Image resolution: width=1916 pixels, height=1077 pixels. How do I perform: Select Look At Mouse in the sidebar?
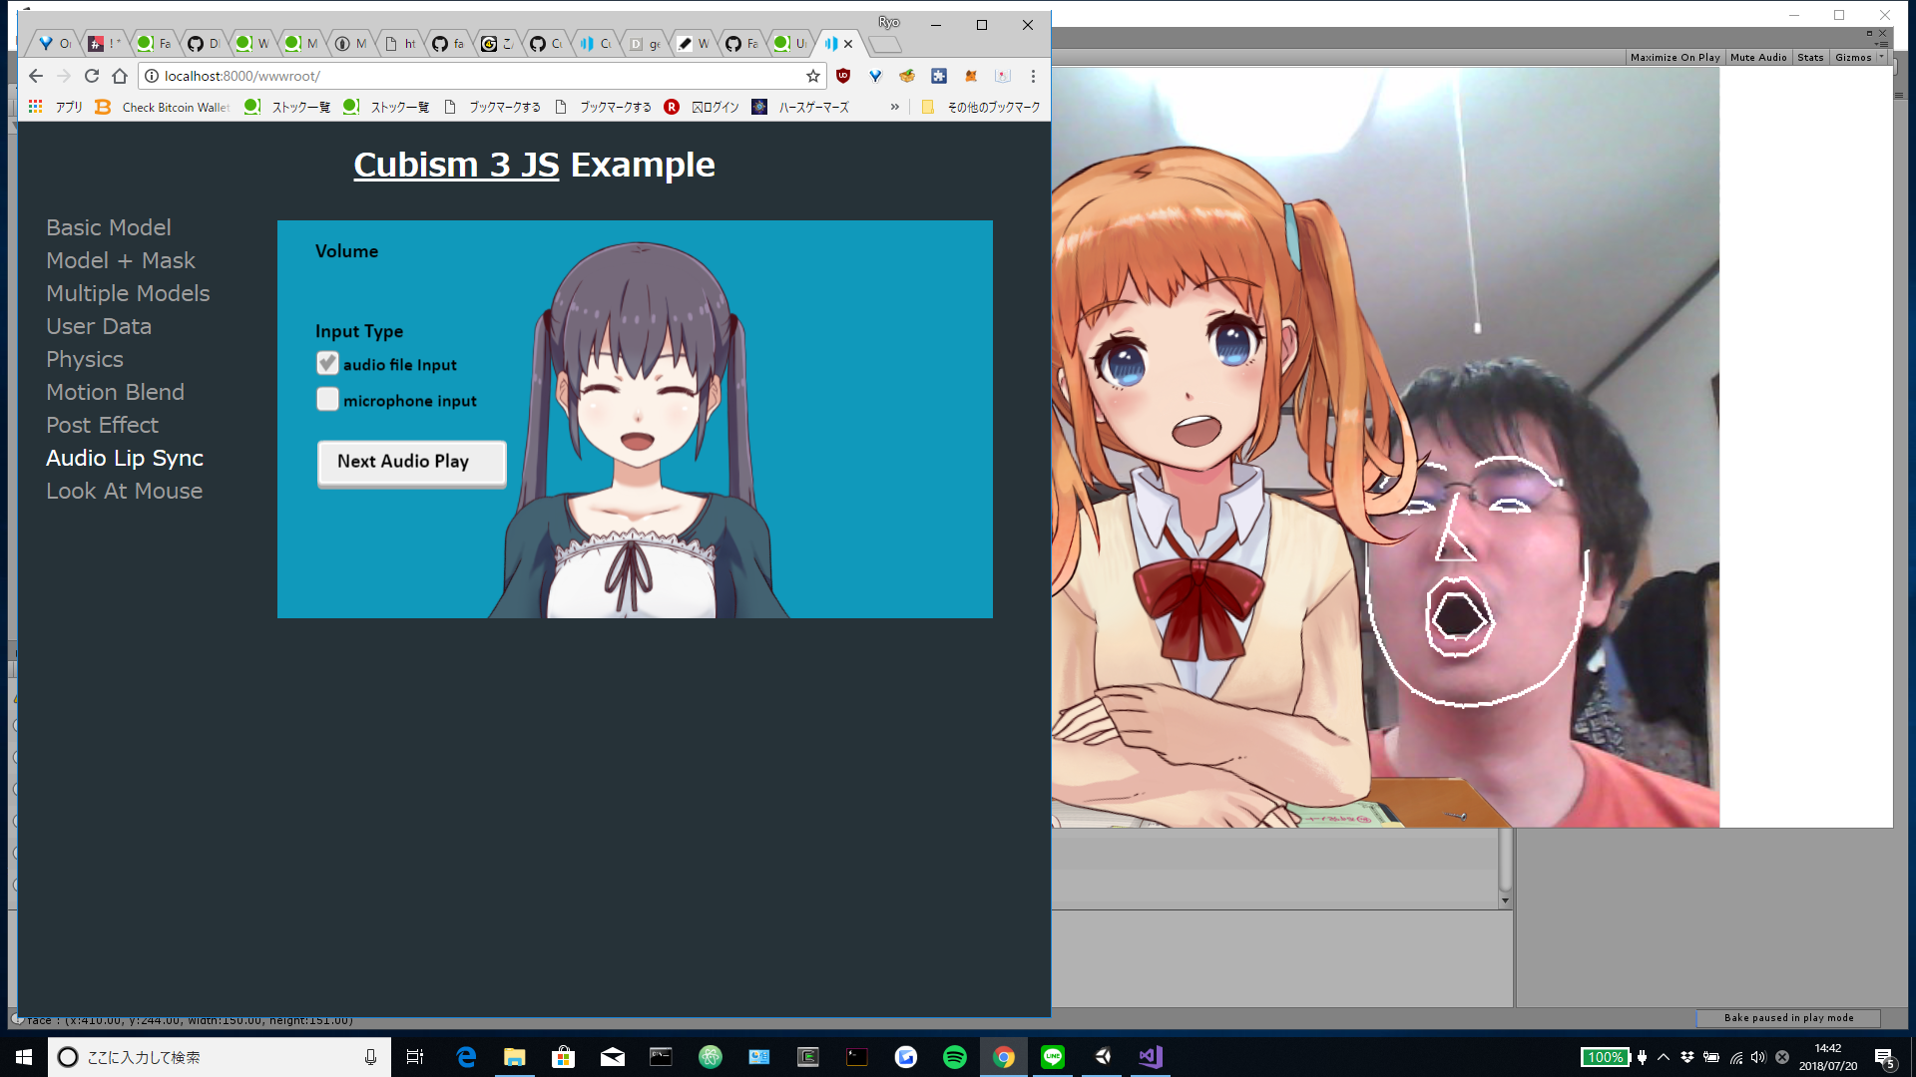pyautogui.click(x=124, y=491)
